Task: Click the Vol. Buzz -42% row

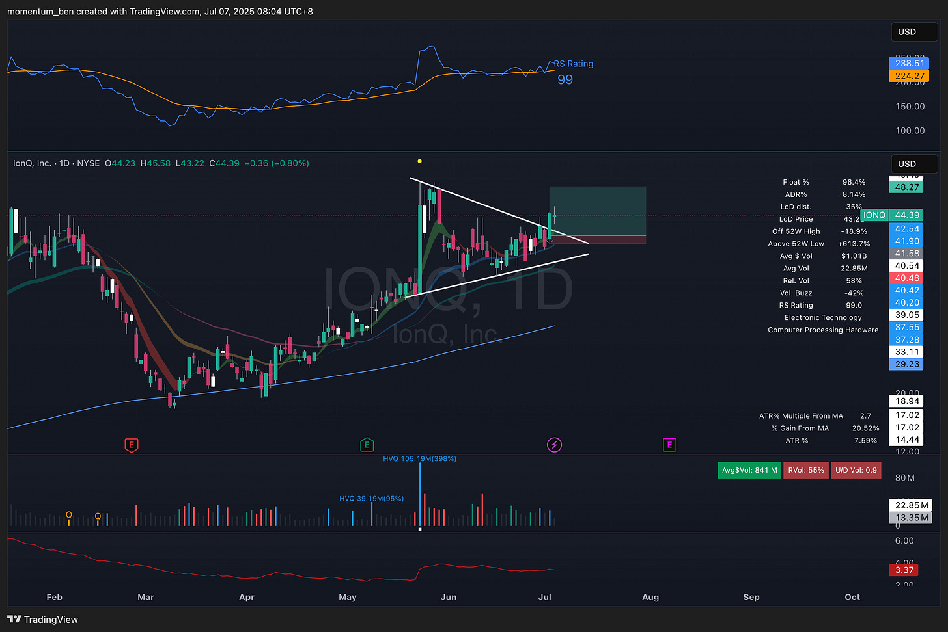Action: 823,293
